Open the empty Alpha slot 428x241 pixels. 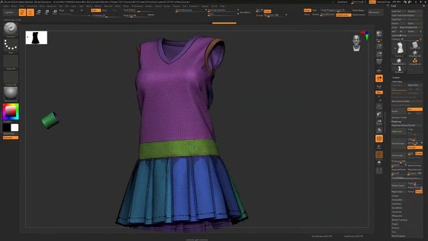tap(11, 62)
